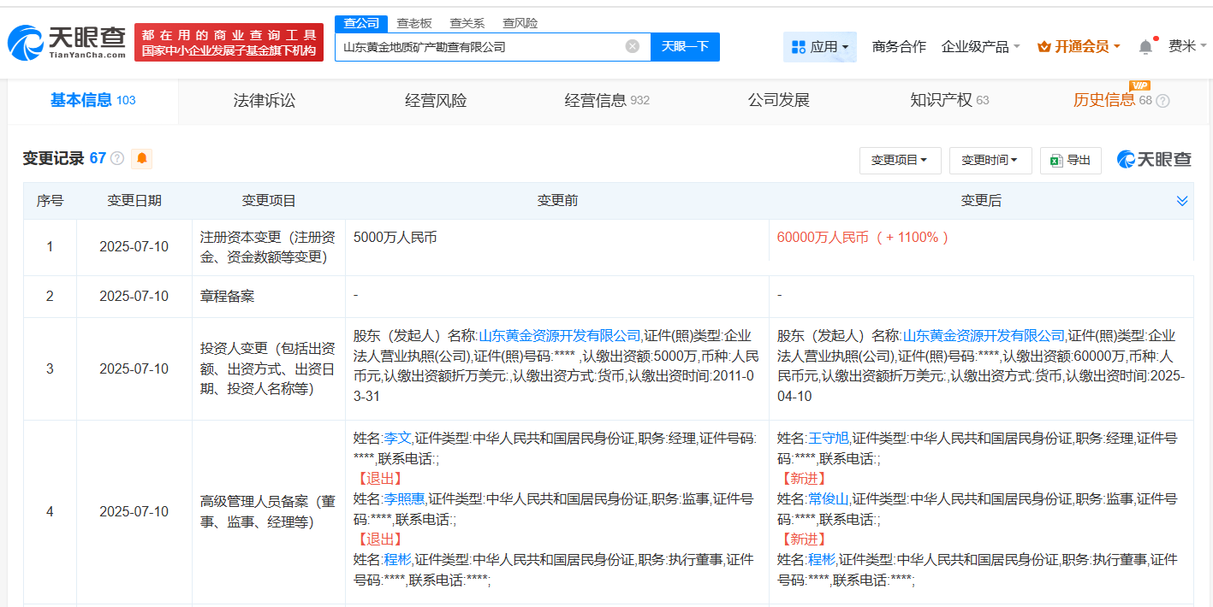Open the 变更项目 filter dropdown
This screenshot has width=1213, height=607.
coord(899,160)
